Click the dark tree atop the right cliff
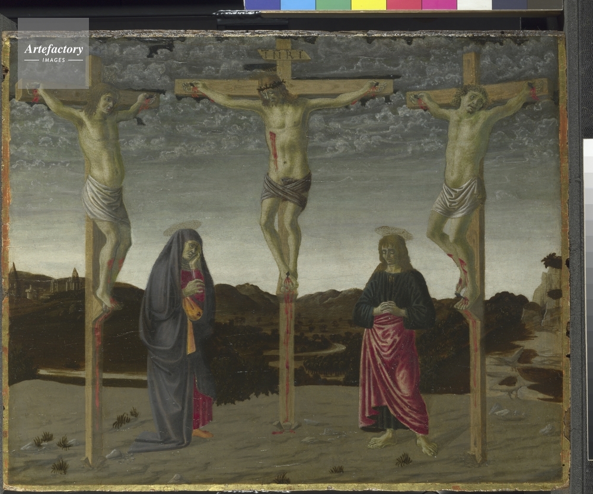 tap(551, 261)
